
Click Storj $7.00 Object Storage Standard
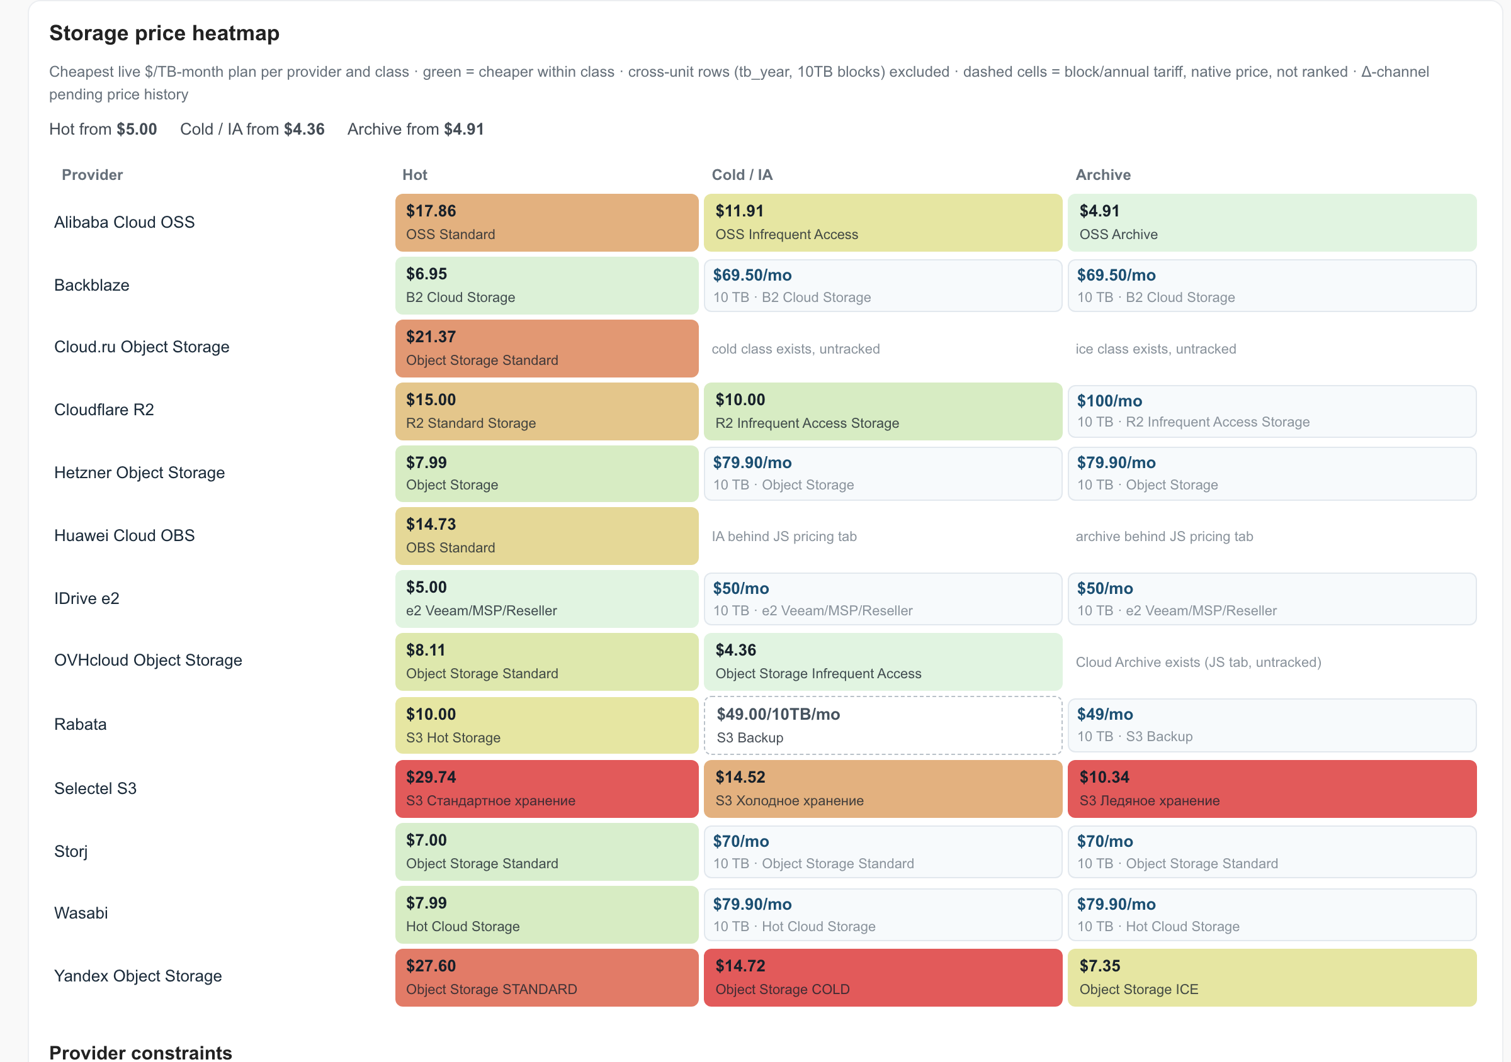(x=546, y=852)
